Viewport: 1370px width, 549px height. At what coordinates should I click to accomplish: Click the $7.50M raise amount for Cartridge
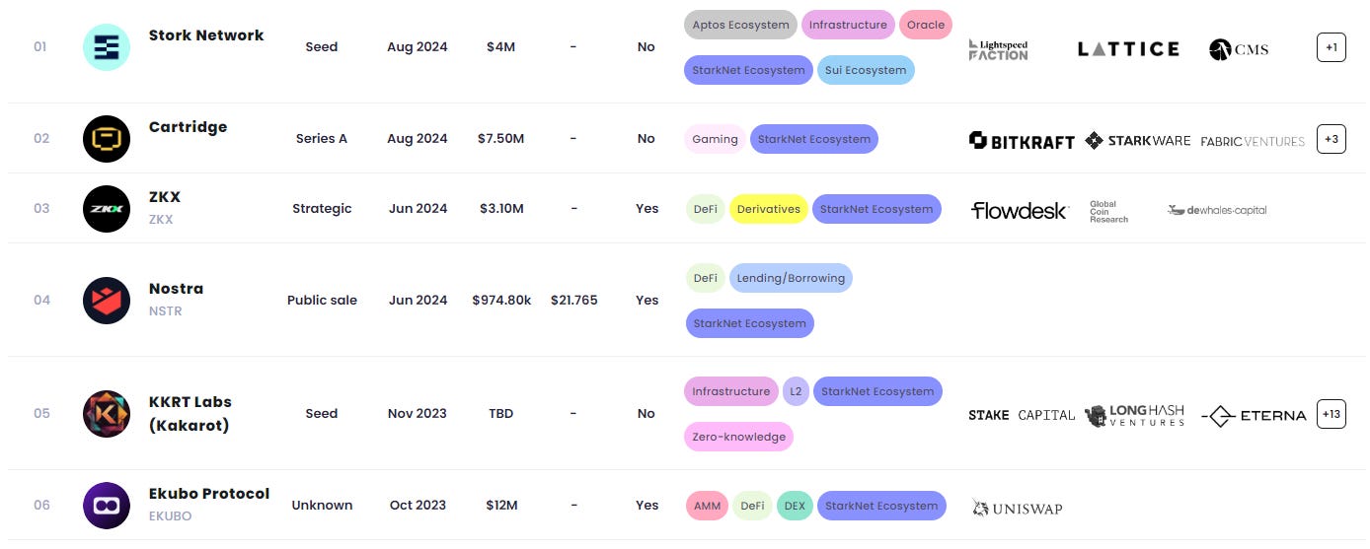(x=500, y=139)
